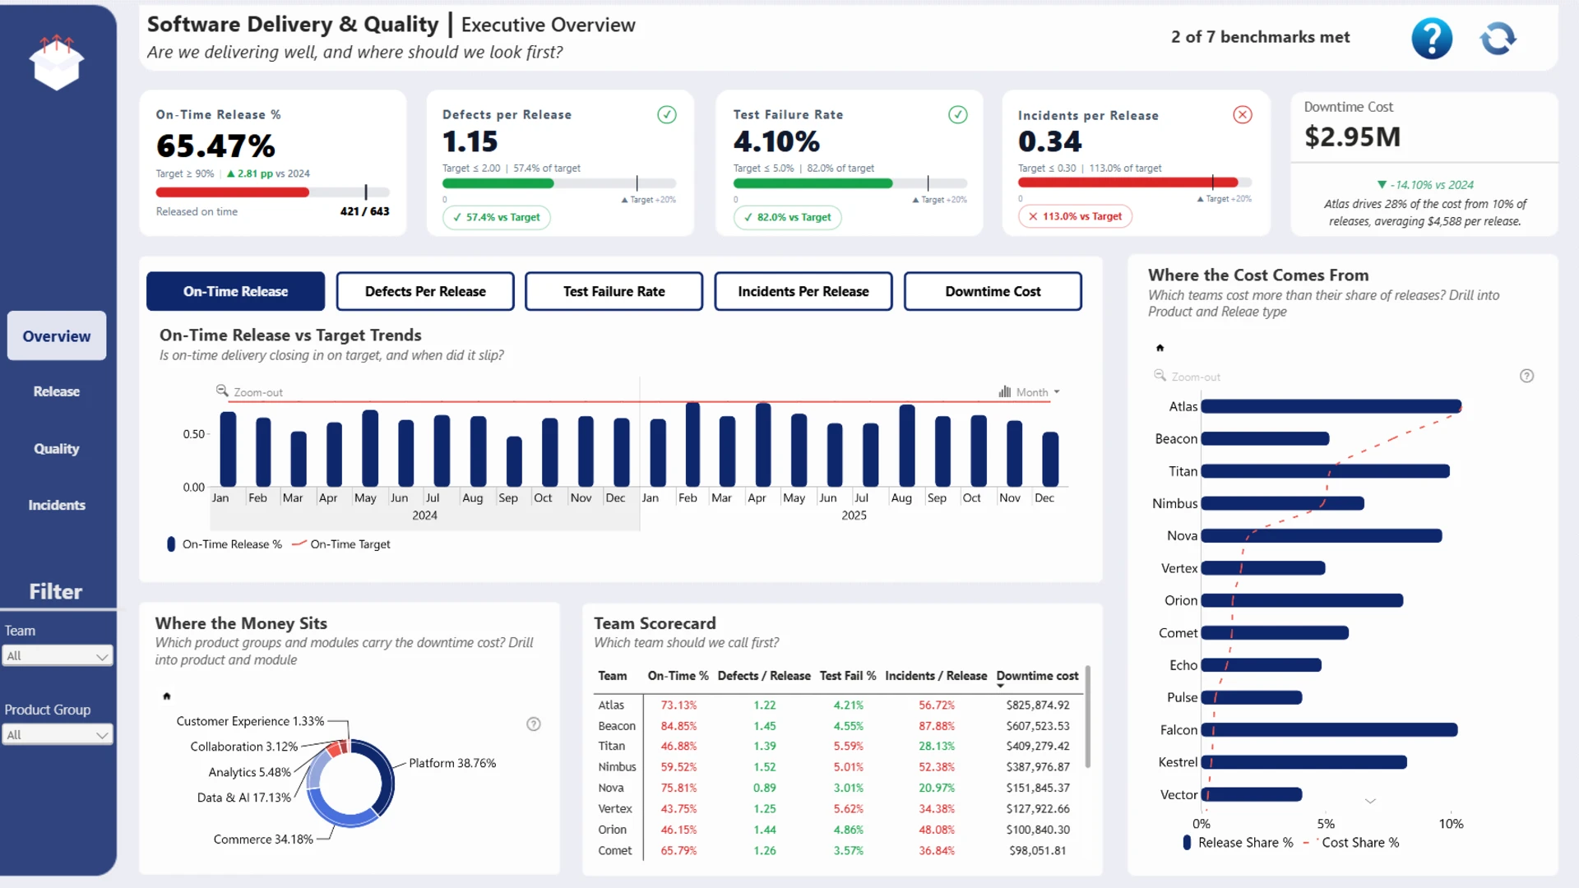This screenshot has width=1579, height=888.
Task: Switch to Defects Per Release tab
Action: 425,291
